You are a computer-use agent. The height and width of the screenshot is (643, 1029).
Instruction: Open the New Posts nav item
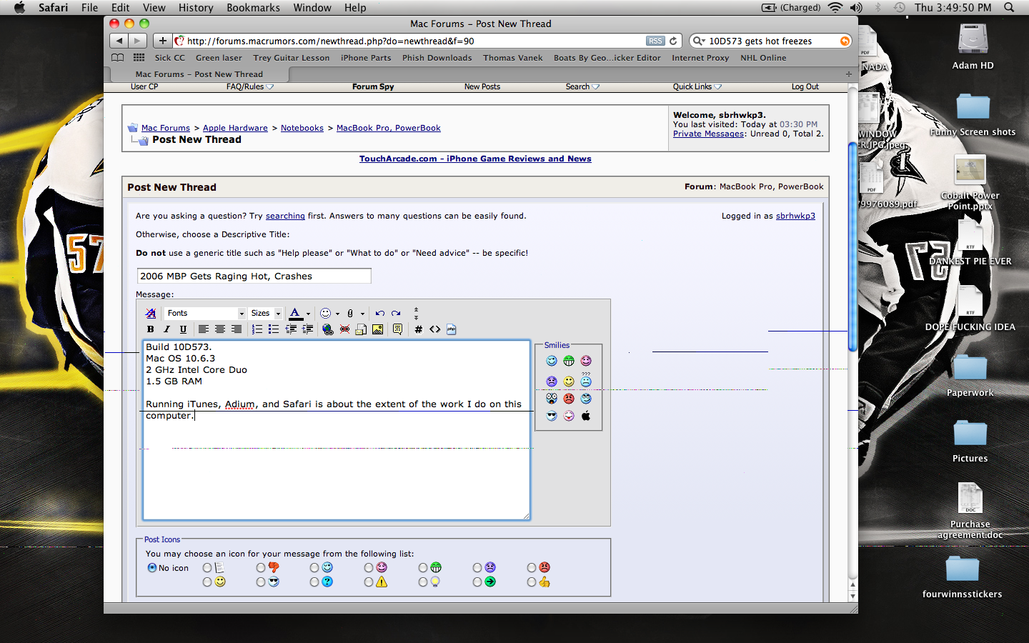click(482, 87)
